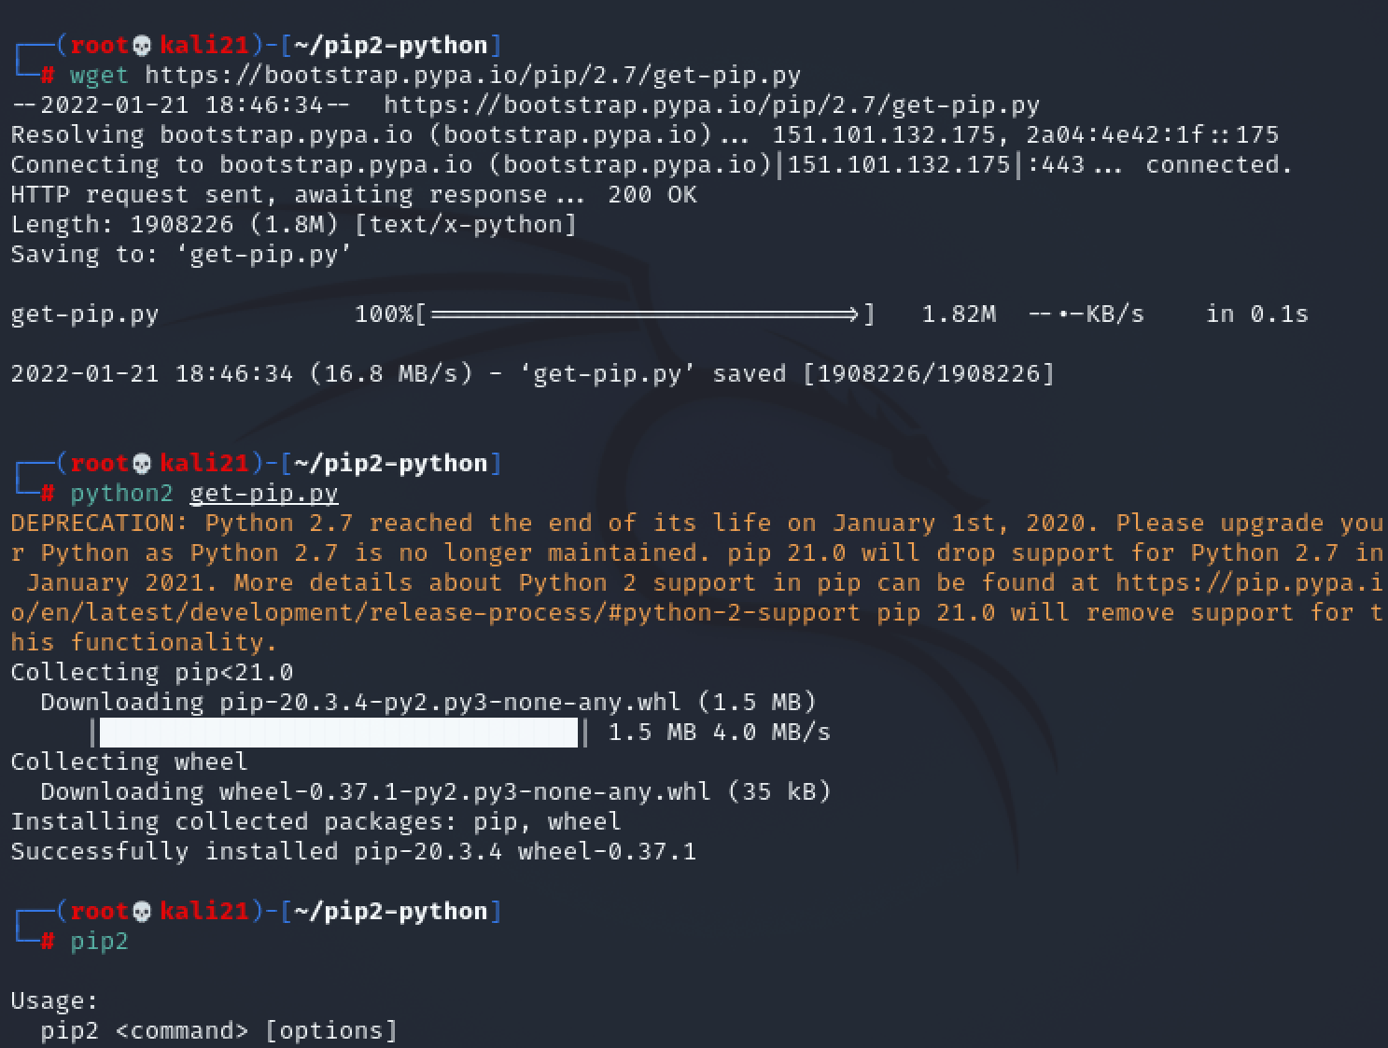Click the white pip download progress bar
Viewport: 1388px width, 1048px height.
coord(339,733)
